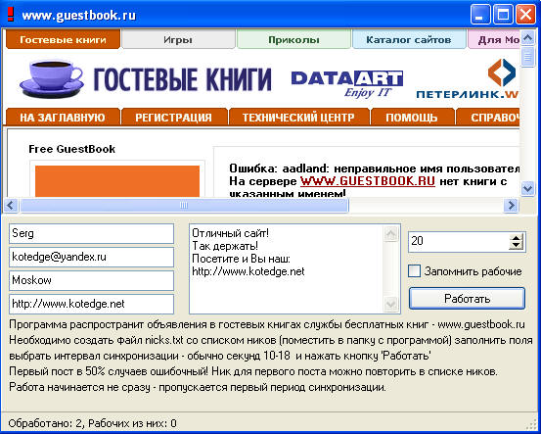Decrease the interval with spinner down arrow
The width and height of the screenshot is (541, 434).
tap(516, 246)
